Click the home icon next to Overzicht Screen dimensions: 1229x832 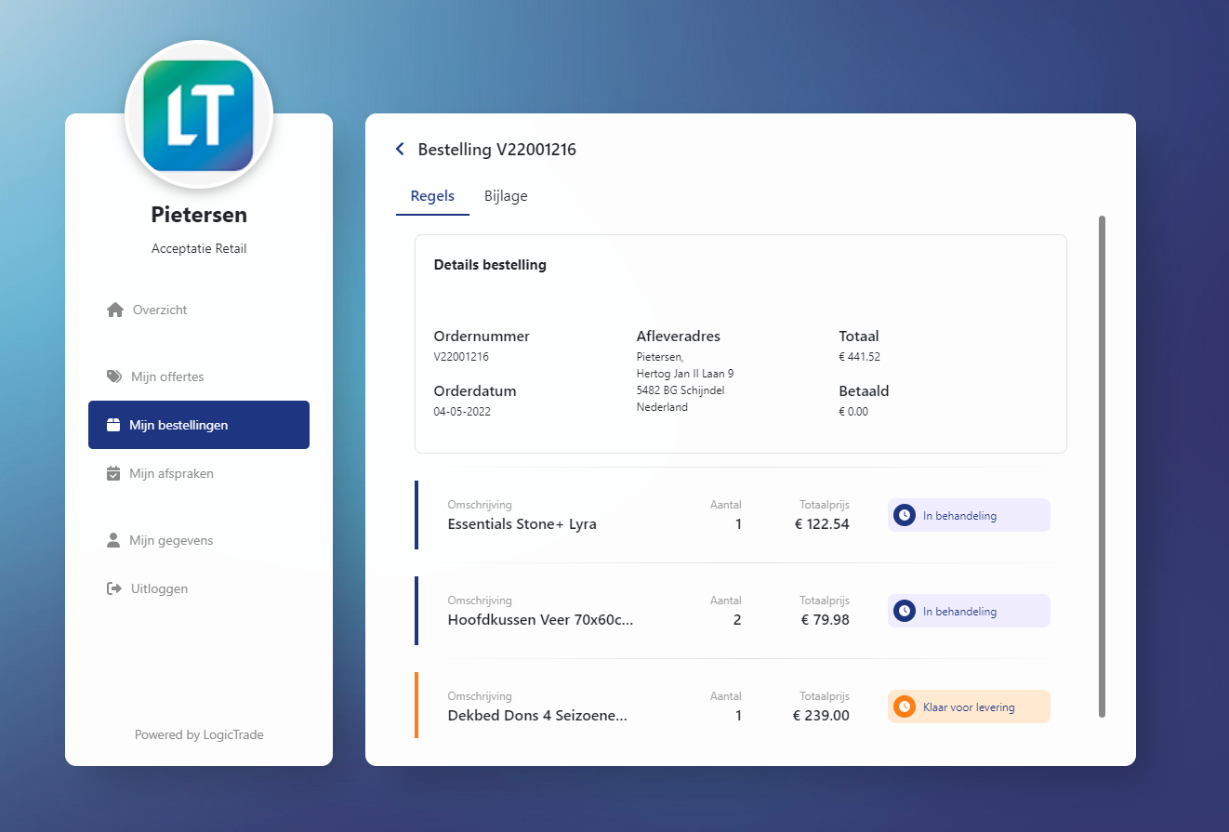(x=112, y=309)
